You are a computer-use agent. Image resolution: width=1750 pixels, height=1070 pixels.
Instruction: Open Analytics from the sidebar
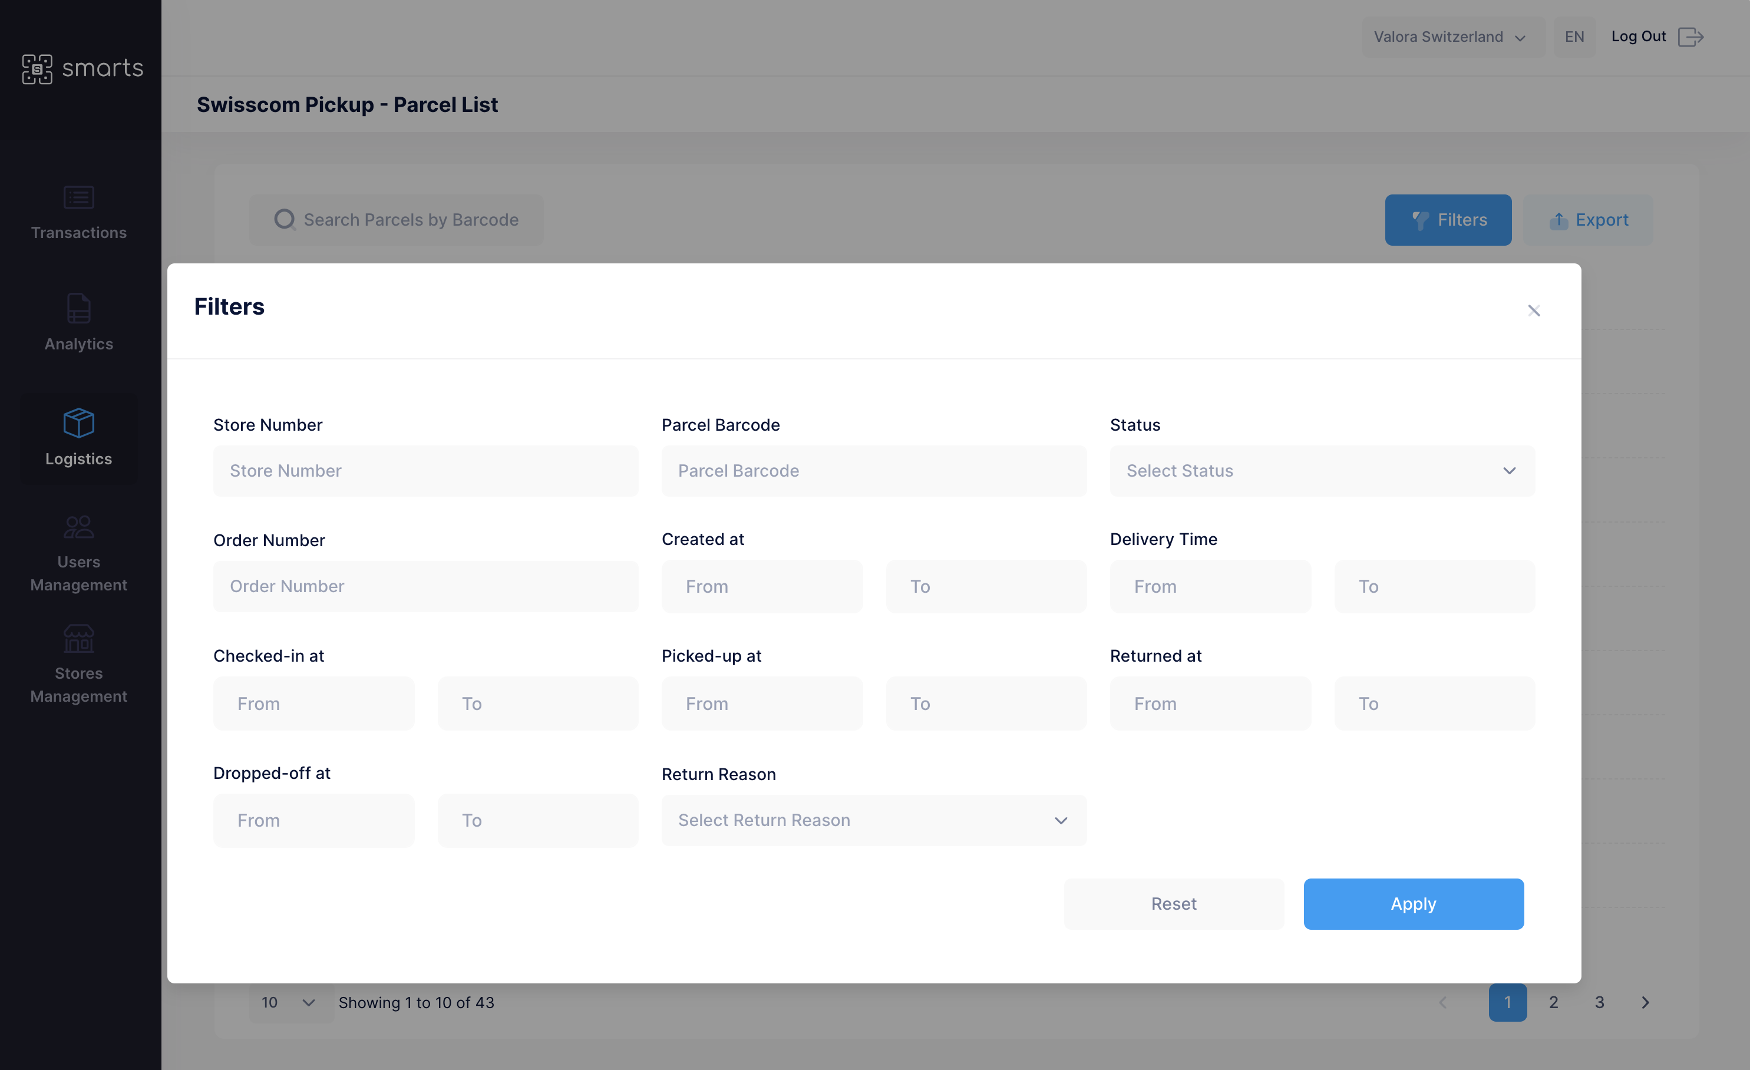tap(79, 323)
